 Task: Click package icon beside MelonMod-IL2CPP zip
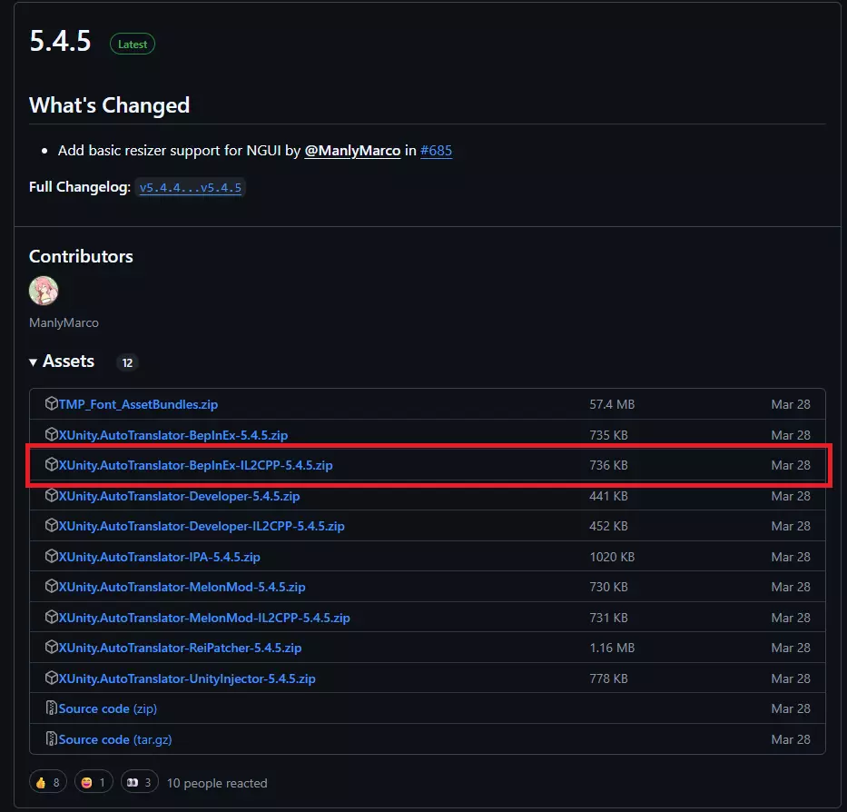52,618
